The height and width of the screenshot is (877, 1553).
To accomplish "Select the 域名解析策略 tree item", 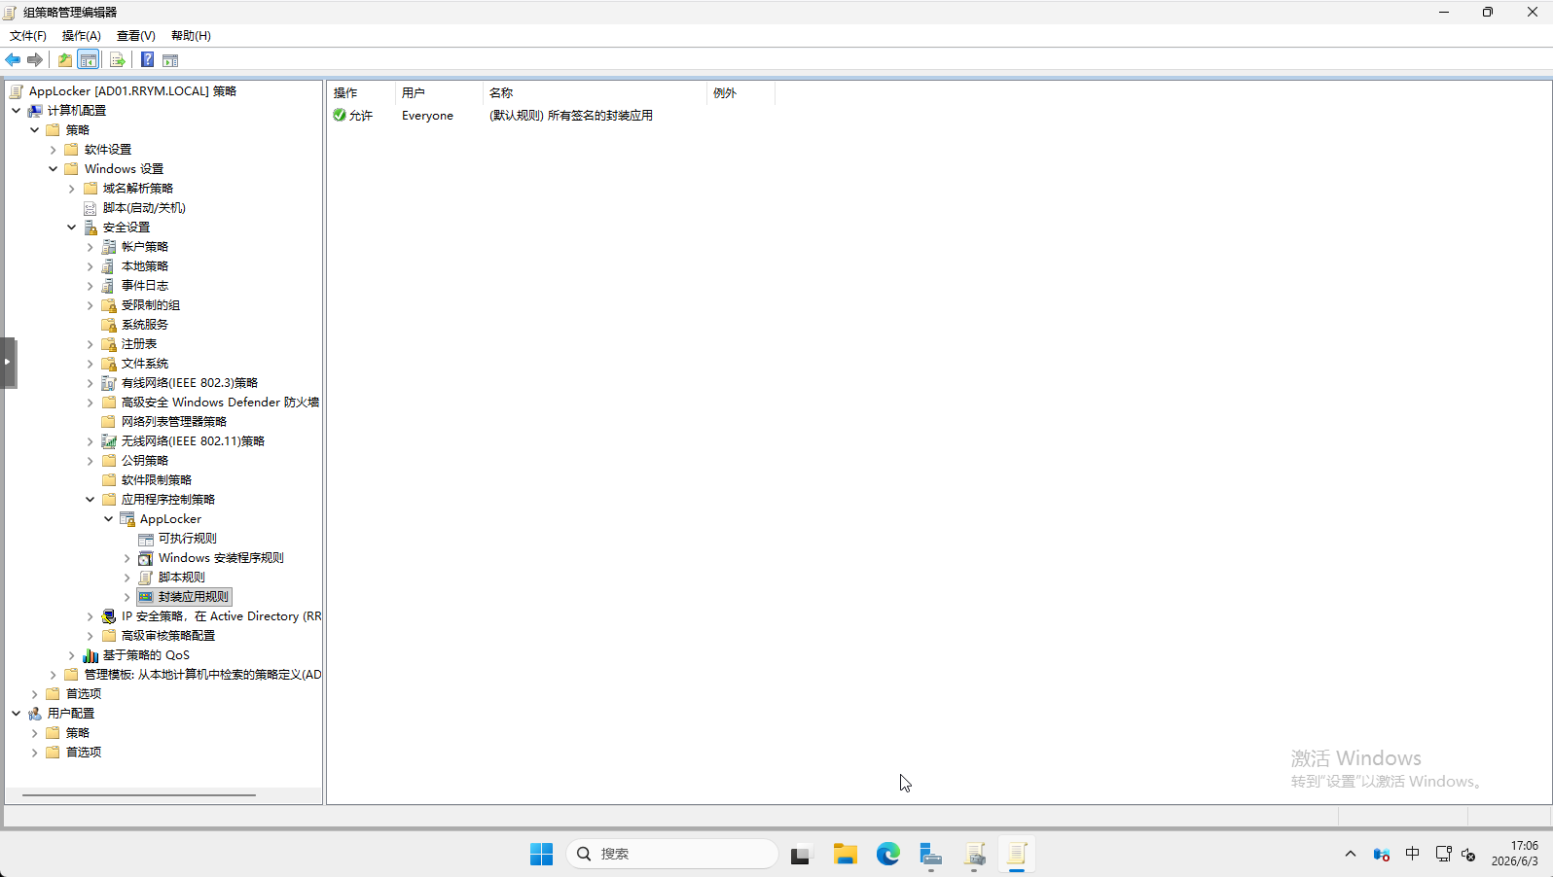I will point(137,189).
